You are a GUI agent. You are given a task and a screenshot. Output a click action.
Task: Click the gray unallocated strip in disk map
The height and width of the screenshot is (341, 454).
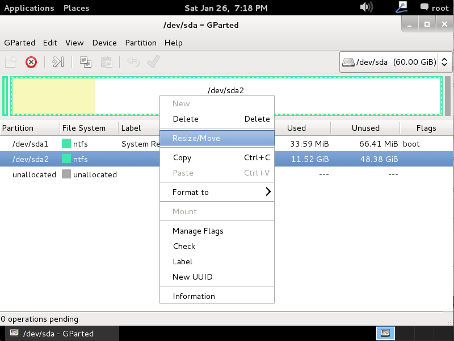tap(448, 96)
